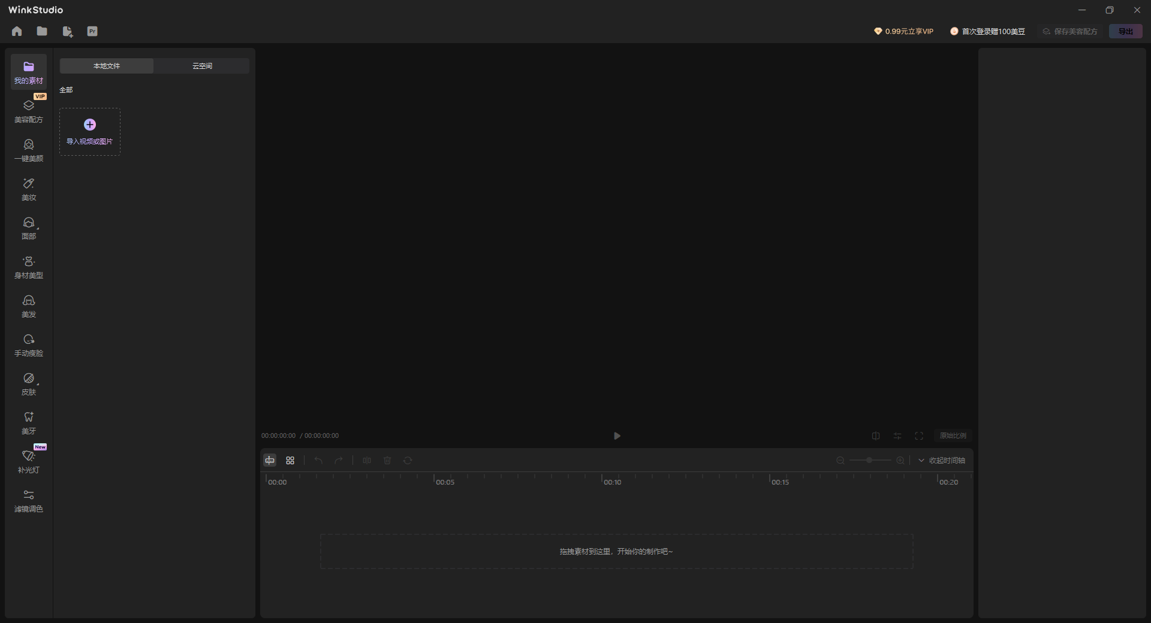Select the 美牙 teeth whitening tool
This screenshot has height=623, width=1151.
click(28, 423)
